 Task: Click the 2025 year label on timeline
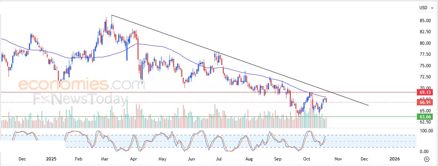tap(51, 159)
